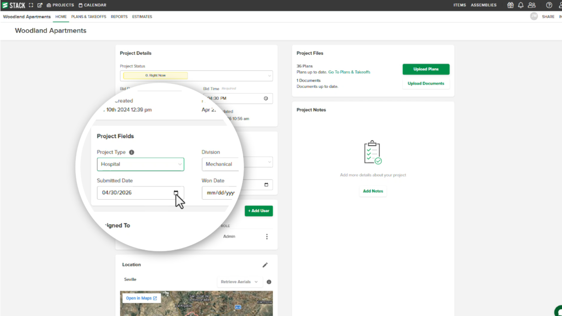
Task: Click the '1 Documents' text
Action: pos(308,81)
